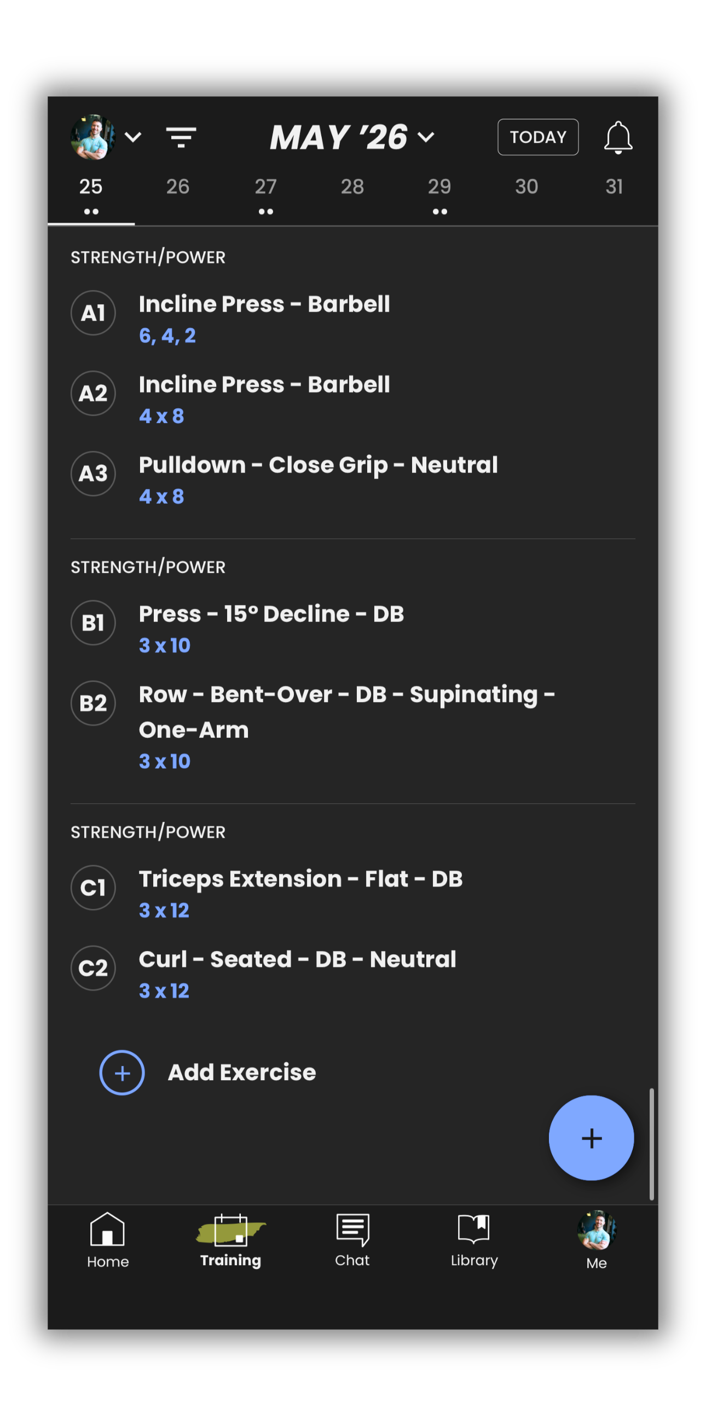Screen dimensions: 706x1426
Task: Expand the profile switcher chevron
Action: point(133,137)
